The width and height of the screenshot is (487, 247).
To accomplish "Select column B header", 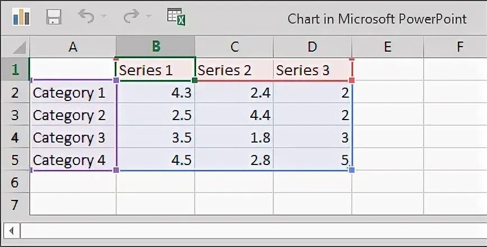I will click(155, 47).
